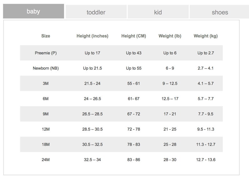Select the Preemie (P) size row
Image resolution: width=249 pixels, height=185 pixels.
point(121,53)
